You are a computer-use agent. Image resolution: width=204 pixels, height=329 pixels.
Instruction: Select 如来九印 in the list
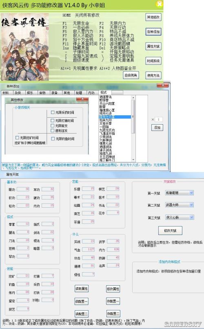105,120
